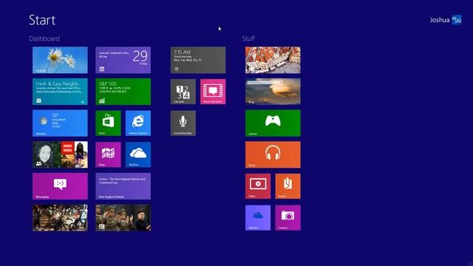
Task: Launch the green Games tile
Action: tap(273, 123)
